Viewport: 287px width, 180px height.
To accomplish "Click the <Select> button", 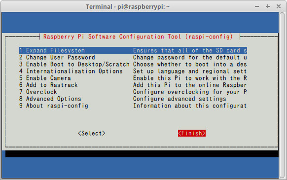I will click(x=92, y=133).
